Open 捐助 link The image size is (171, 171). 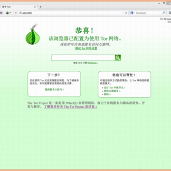(x=107, y=95)
